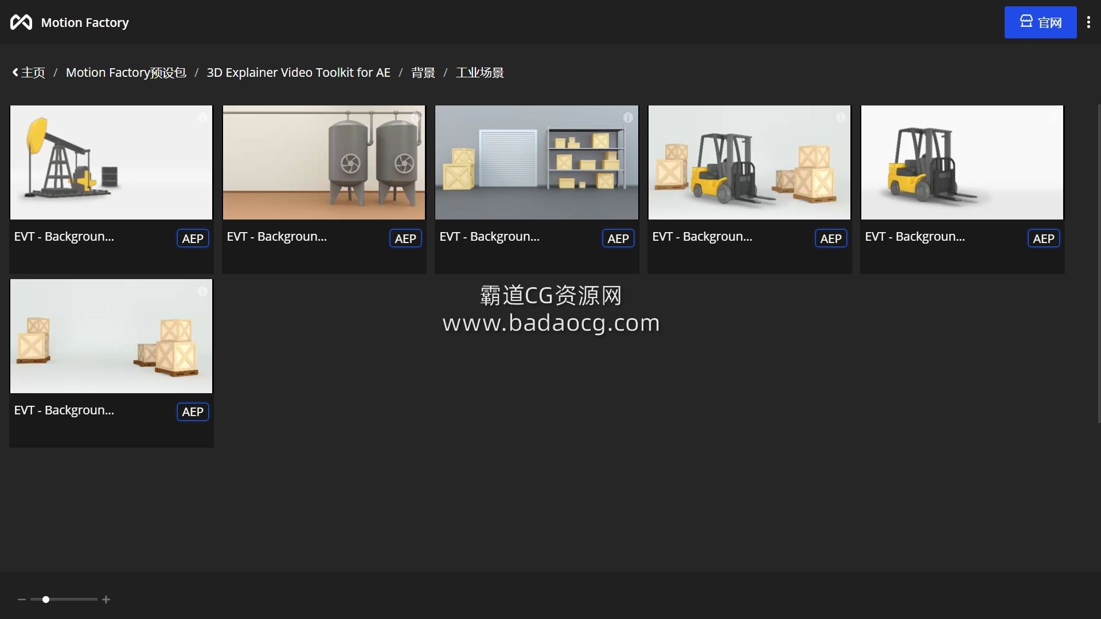
Task: Show info icon on warehouse shelves card
Action: click(x=628, y=117)
